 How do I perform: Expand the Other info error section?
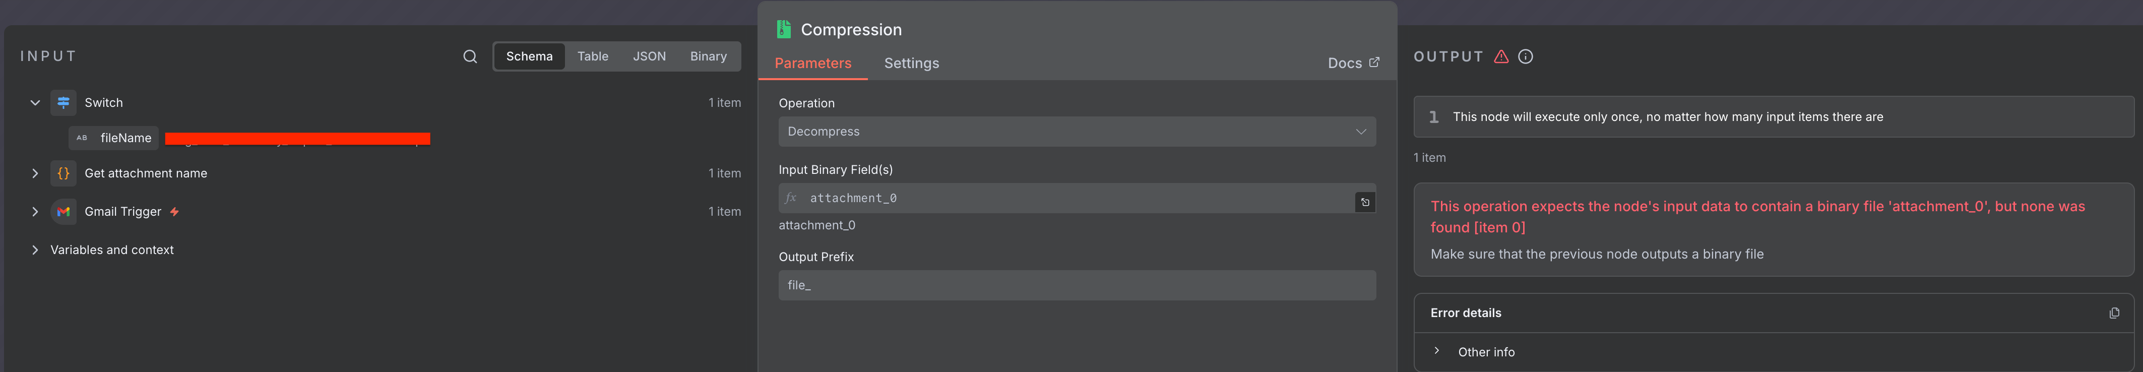point(1437,351)
